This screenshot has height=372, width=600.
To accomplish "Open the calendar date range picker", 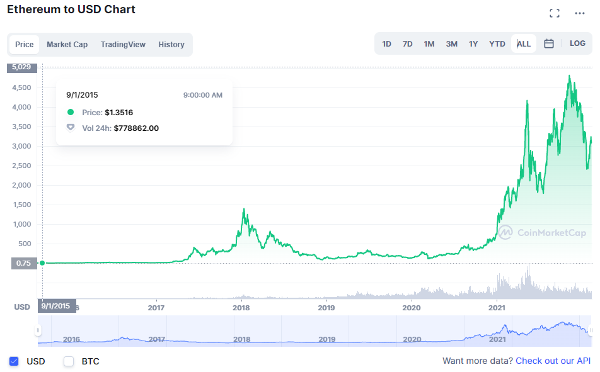I will (x=549, y=43).
